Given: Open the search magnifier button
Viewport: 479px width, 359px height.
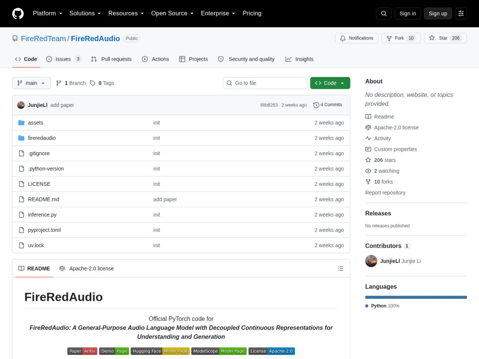Looking at the screenshot, I should point(384,14).
